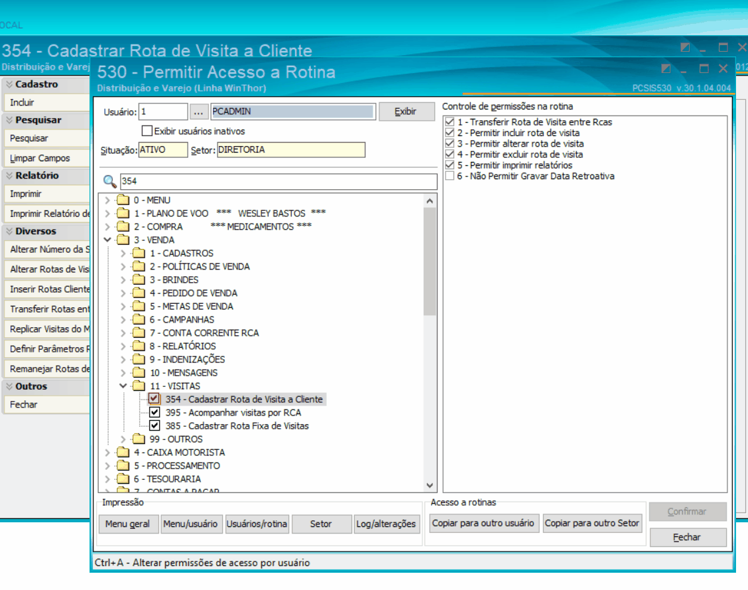Collapse the Cadastro section in window 354
This screenshot has width=748, height=590.
point(9,84)
